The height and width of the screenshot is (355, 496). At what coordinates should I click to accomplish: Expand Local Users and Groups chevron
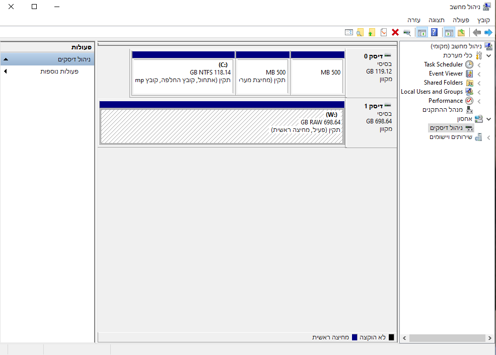coord(479,92)
